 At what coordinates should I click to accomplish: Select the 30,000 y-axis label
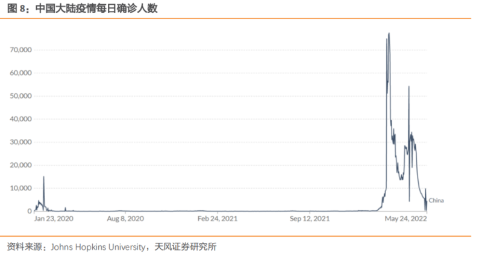click(x=20, y=142)
